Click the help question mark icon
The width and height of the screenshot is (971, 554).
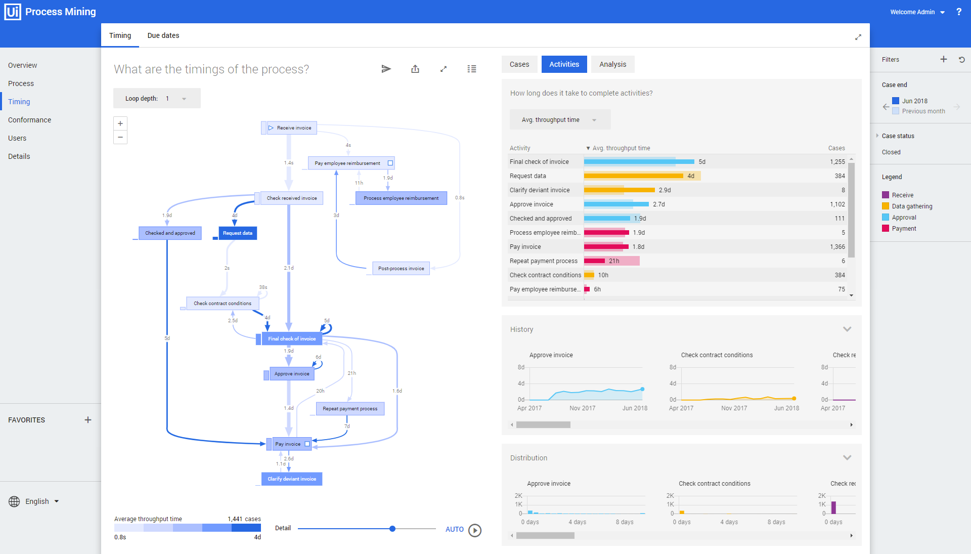pos(959,12)
